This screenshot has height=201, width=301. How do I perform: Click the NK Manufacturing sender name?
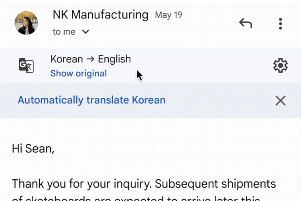(100, 15)
